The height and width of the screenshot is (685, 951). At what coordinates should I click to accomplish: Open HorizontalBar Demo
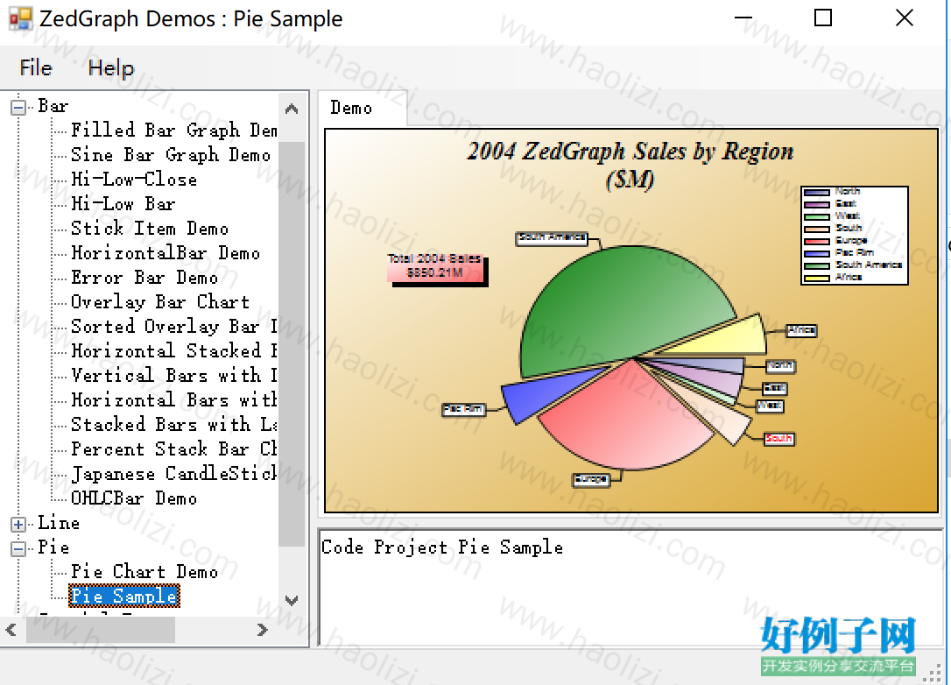pos(165,252)
